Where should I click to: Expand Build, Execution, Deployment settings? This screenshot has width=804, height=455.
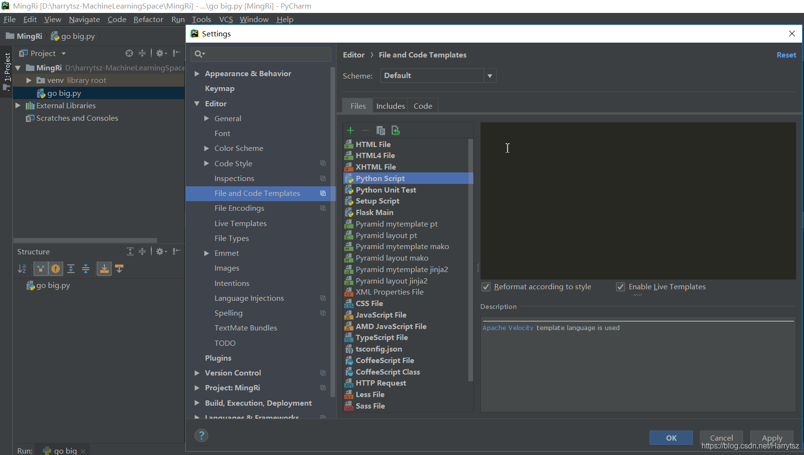coord(197,403)
